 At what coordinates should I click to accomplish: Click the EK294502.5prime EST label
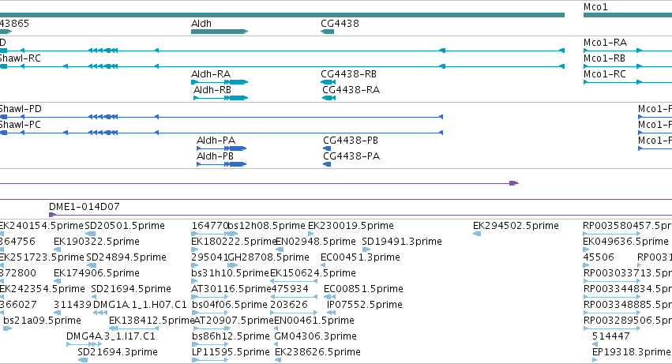pos(516,226)
